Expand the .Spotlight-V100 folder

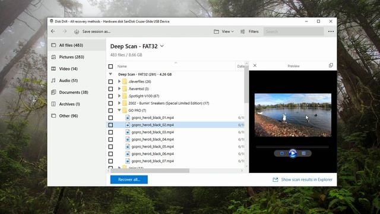(x=119, y=96)
